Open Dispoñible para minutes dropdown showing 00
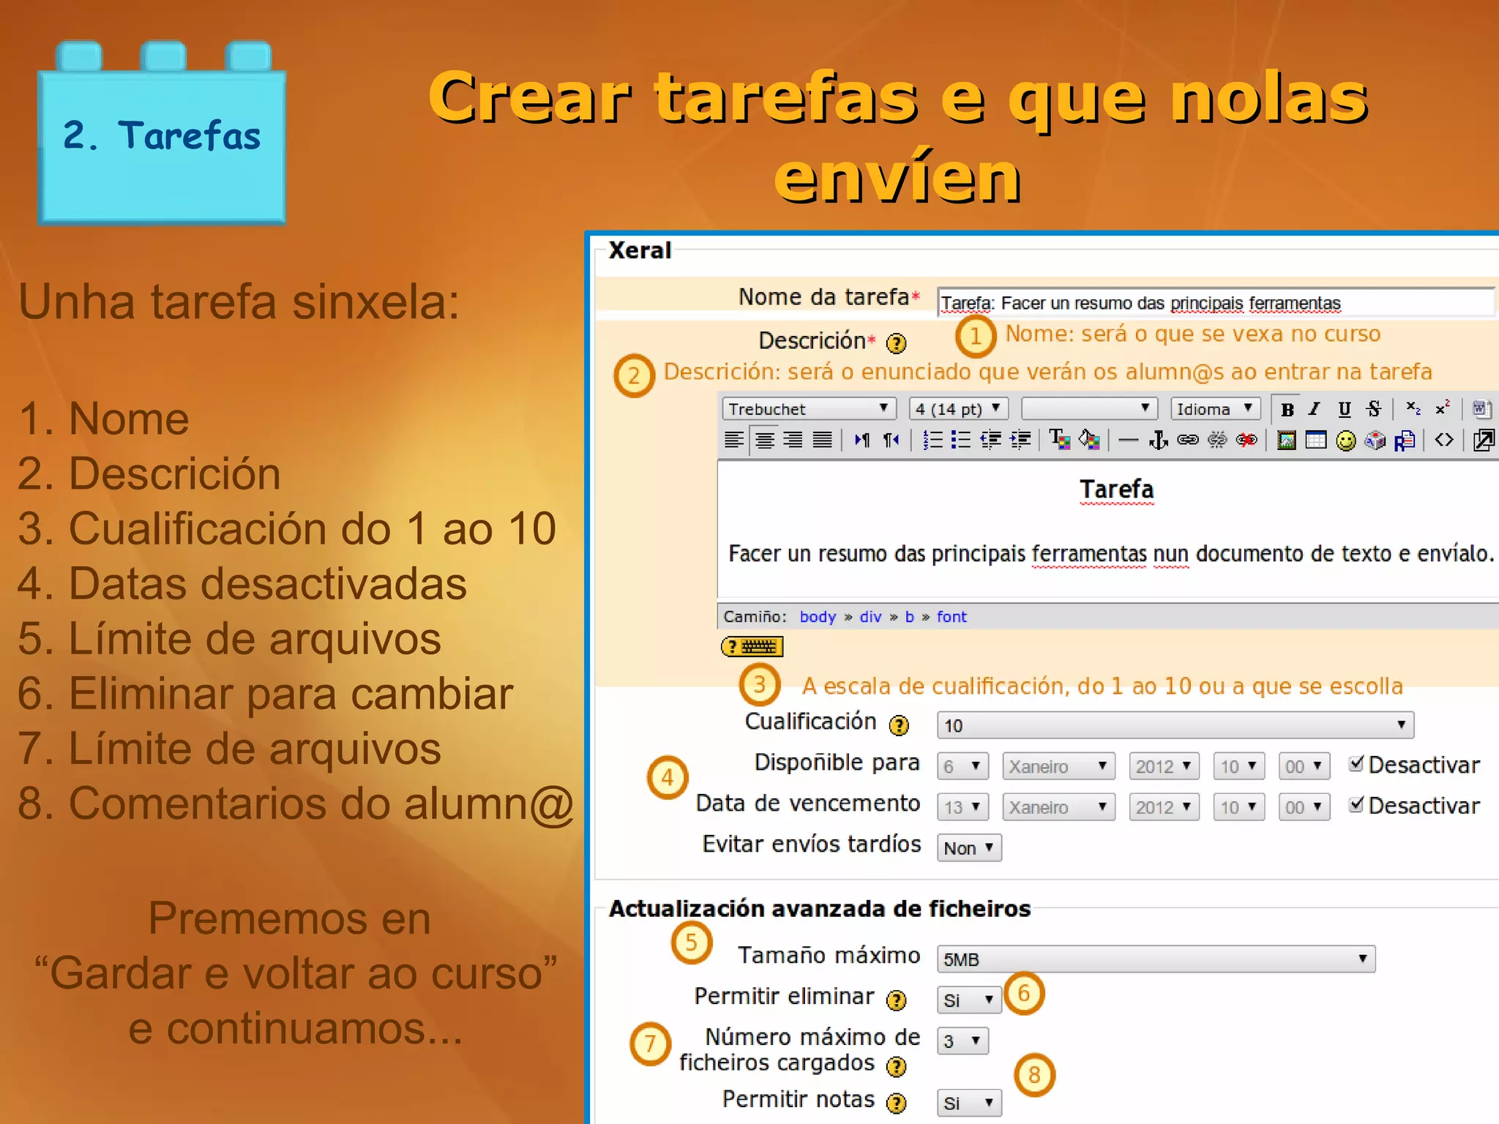Screen dimensions: 1499x1124 click(x=1304, y=766)
